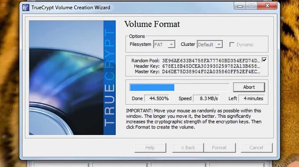
Task: Click the Format button
Action: point(220,148)
